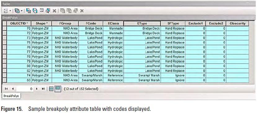This screenshot has width=257, height=113.
Task: Click the row selector for OBJECTID 73
Action: pos(5,38)
